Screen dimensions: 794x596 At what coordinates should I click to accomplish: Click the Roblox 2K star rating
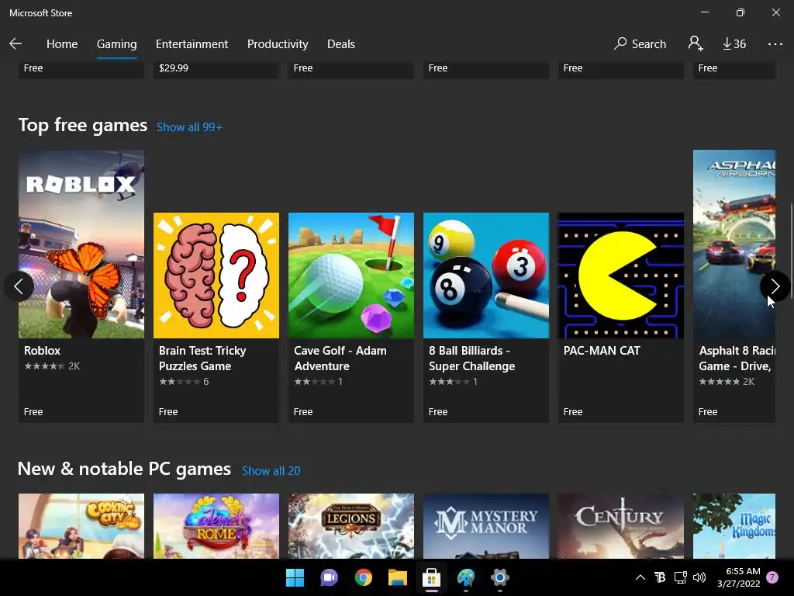tap(52, 366)
